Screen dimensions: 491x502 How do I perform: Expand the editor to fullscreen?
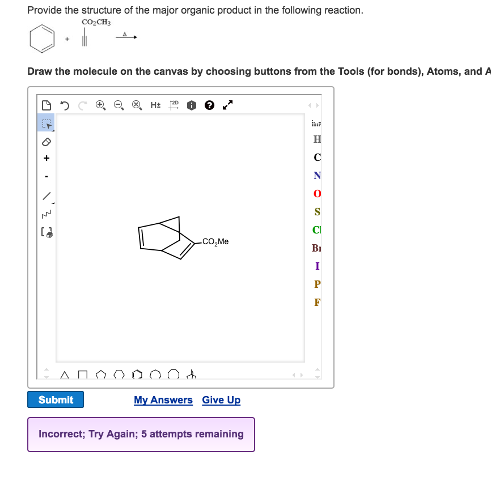[x=227, y=105]
